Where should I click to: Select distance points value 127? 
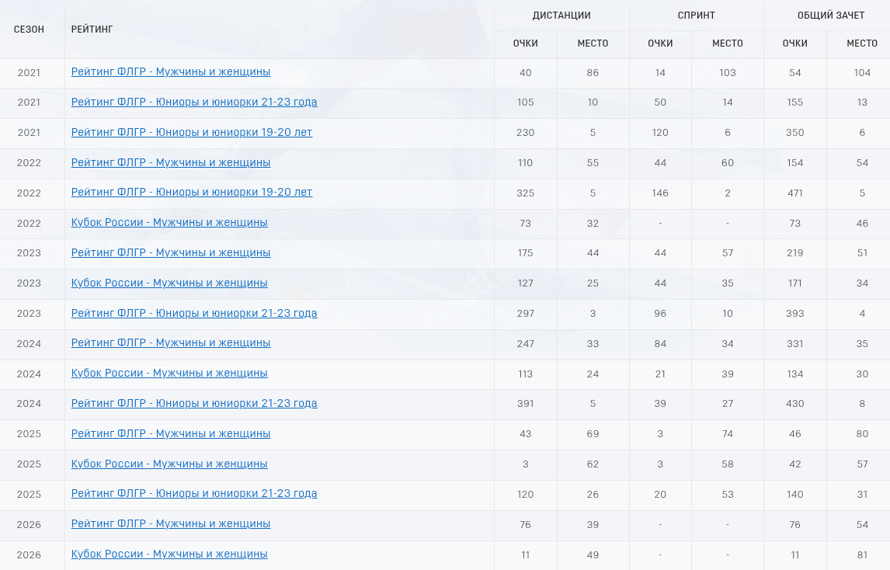[x=525, y=283]
